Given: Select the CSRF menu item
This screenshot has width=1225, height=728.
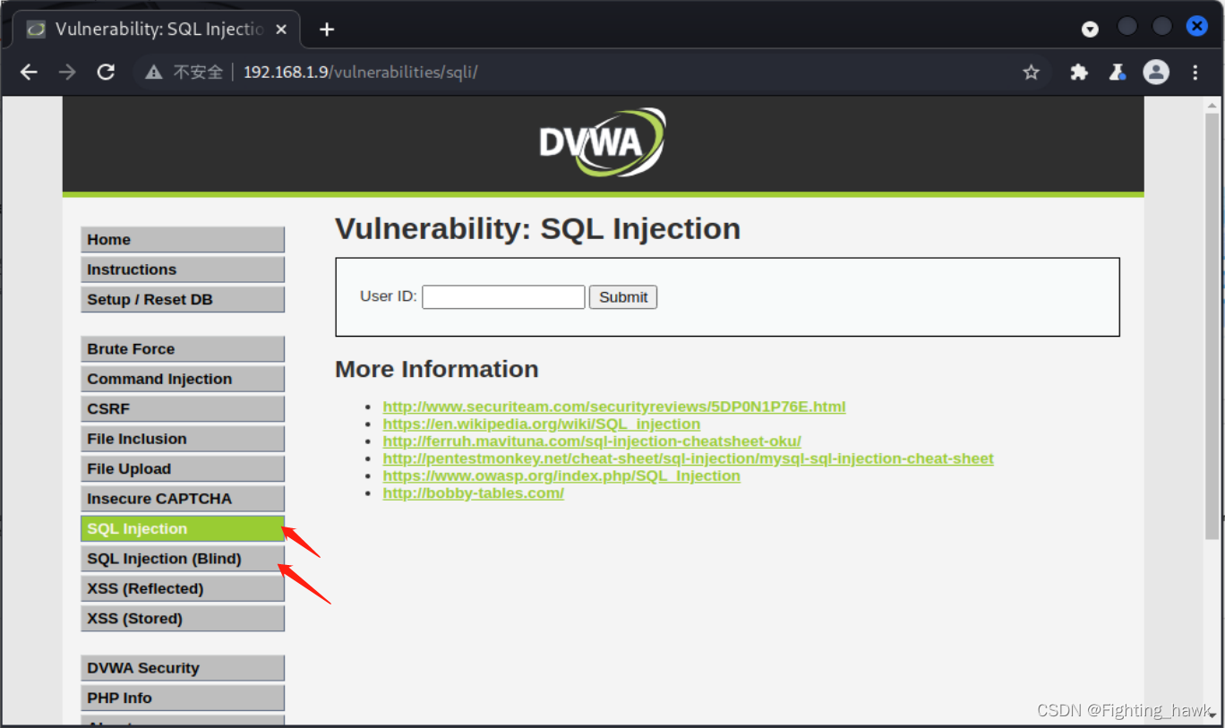Looking at the screenshot, I should pyautogui.click(x=183, y=409).
